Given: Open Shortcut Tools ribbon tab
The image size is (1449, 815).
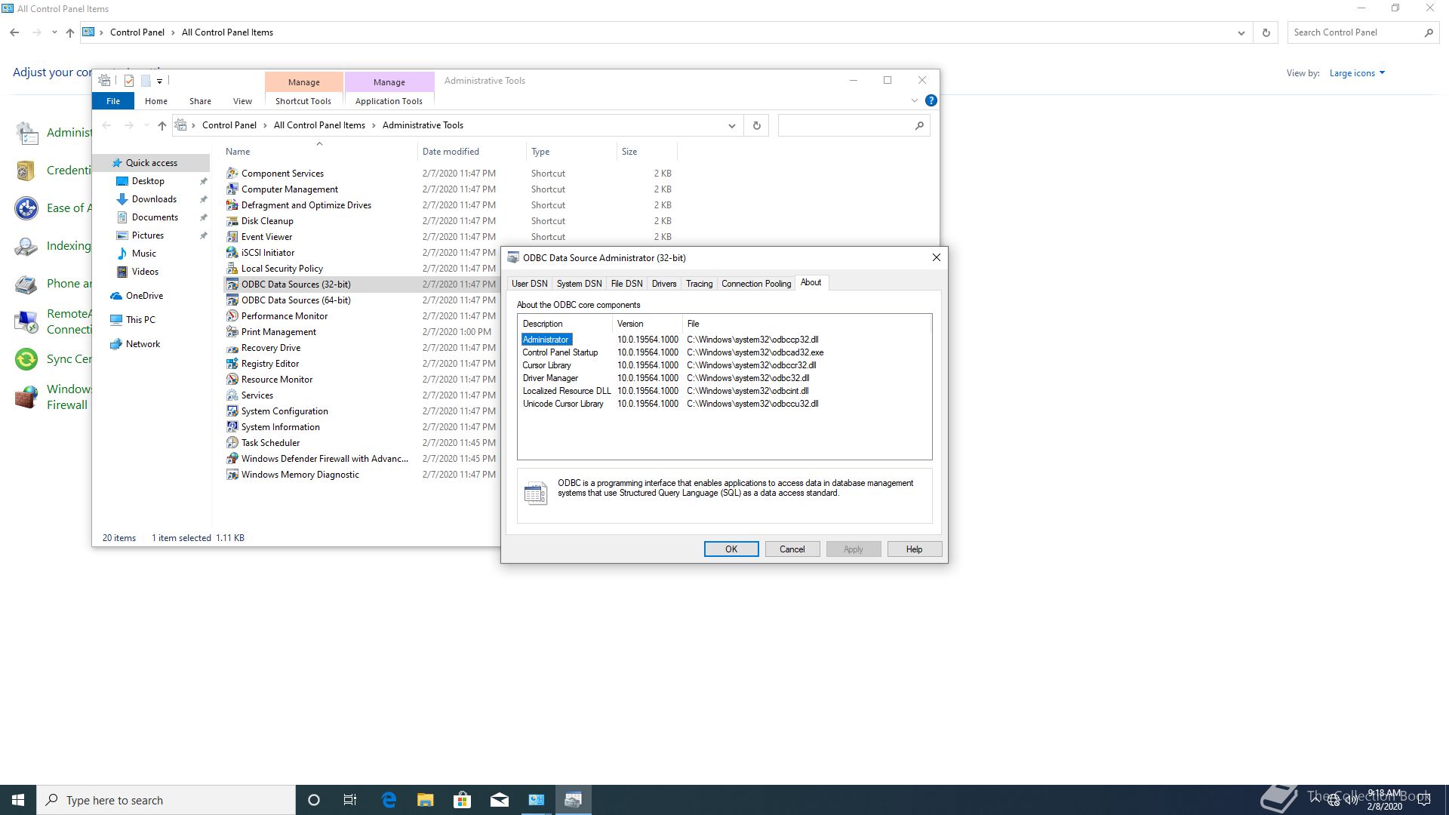Looking at the screenshot, I should (x=303, y=101).
